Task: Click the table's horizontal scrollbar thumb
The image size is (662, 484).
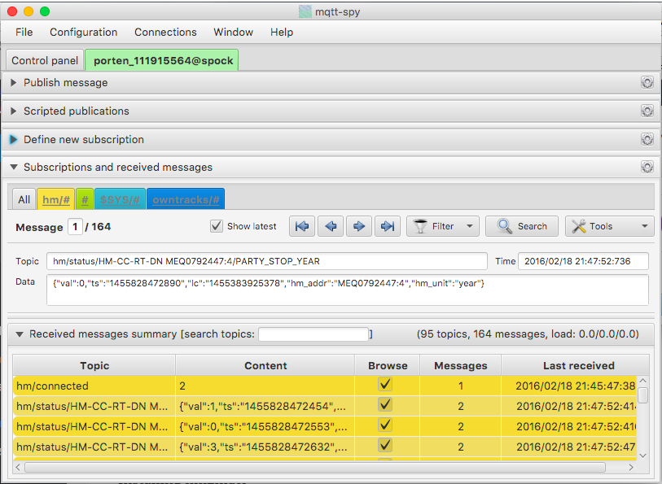Action: [x=315, y=467]
